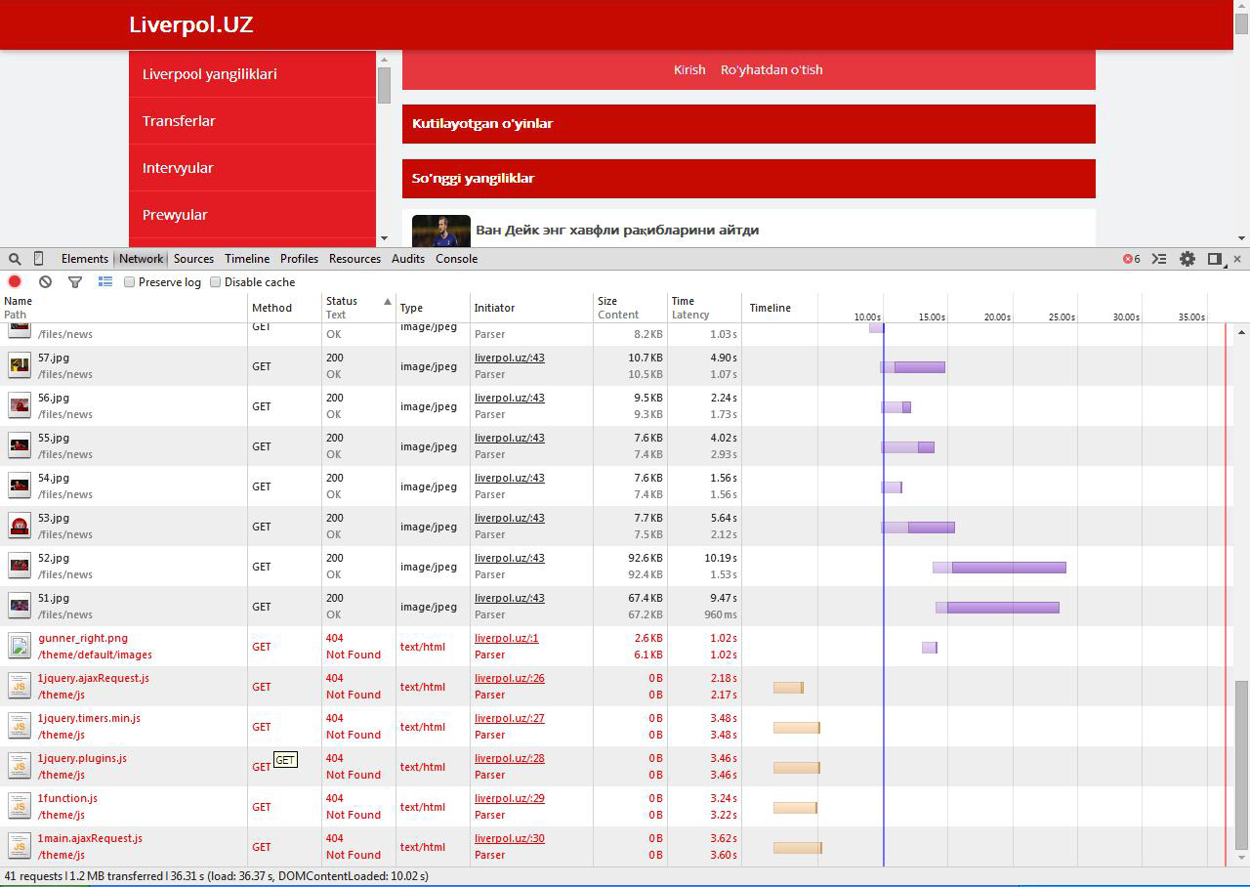
Task: Enable the Disable cache checkbox
Action: pos(215,282)
